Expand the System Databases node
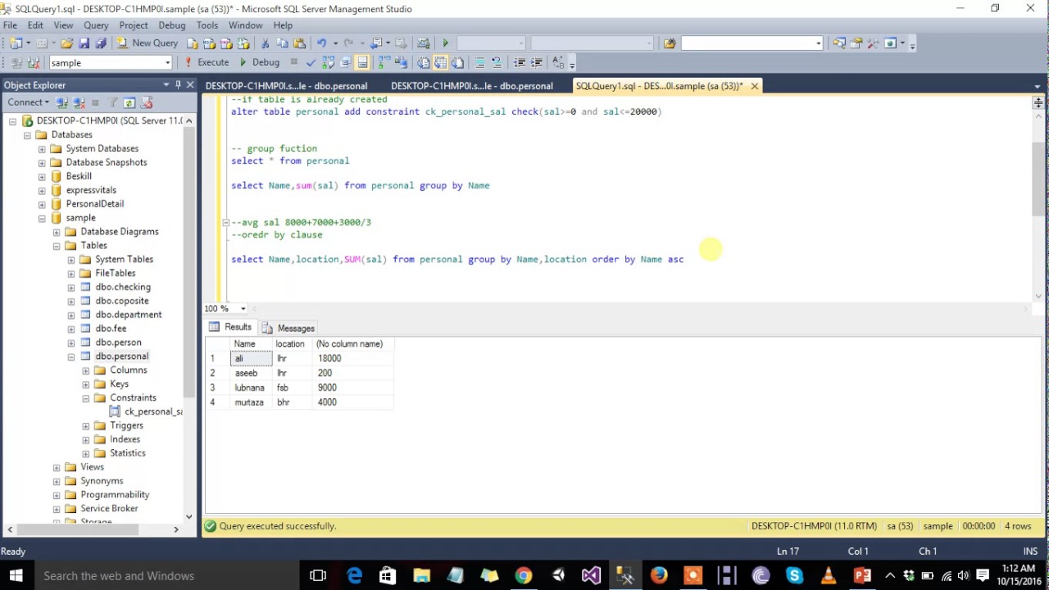This screenshot has width=1049, height=590. tap(42, 149)
